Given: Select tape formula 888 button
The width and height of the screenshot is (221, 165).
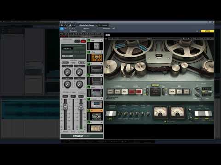Looking at the screenshot, I should (x=110, y=92).
